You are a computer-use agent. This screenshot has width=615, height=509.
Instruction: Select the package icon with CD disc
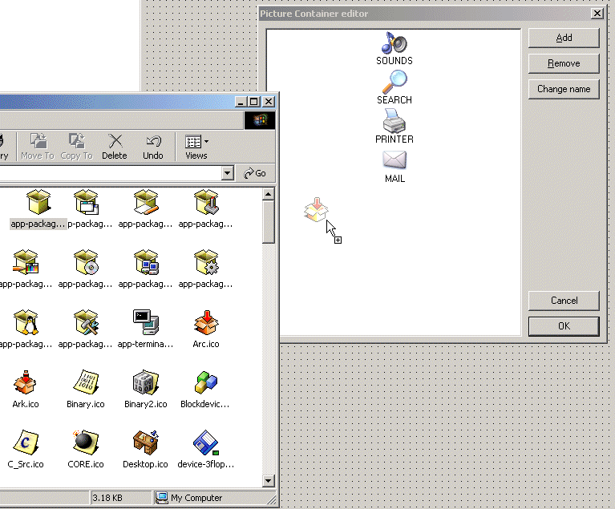[x=86, y=262]
